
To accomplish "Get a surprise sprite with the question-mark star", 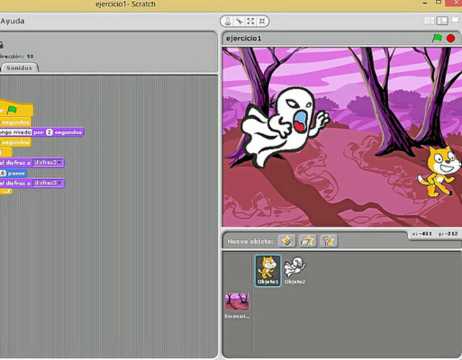I will point(328,241).
